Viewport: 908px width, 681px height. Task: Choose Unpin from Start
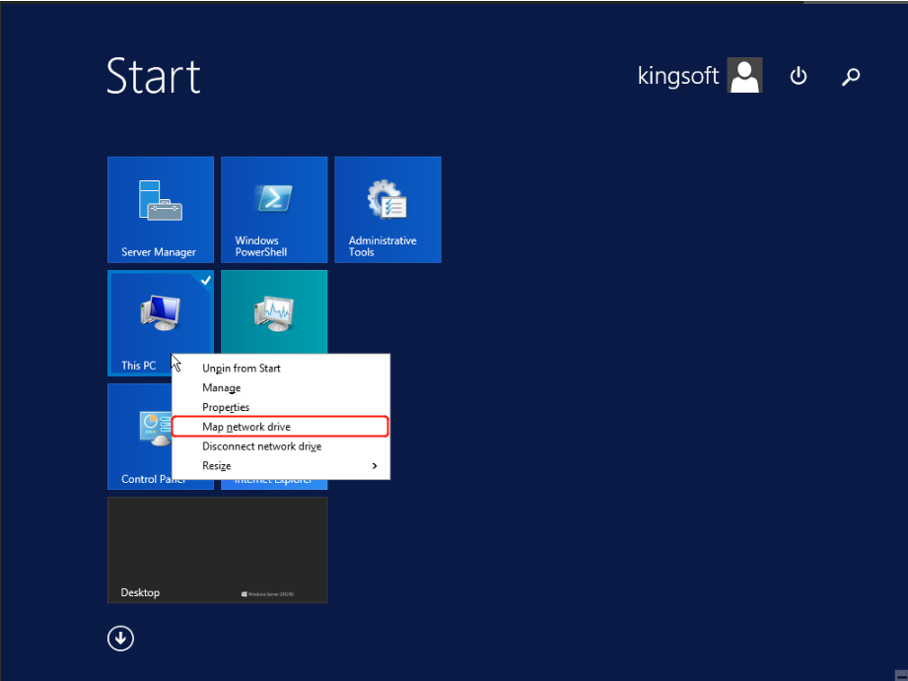[281, 369]
